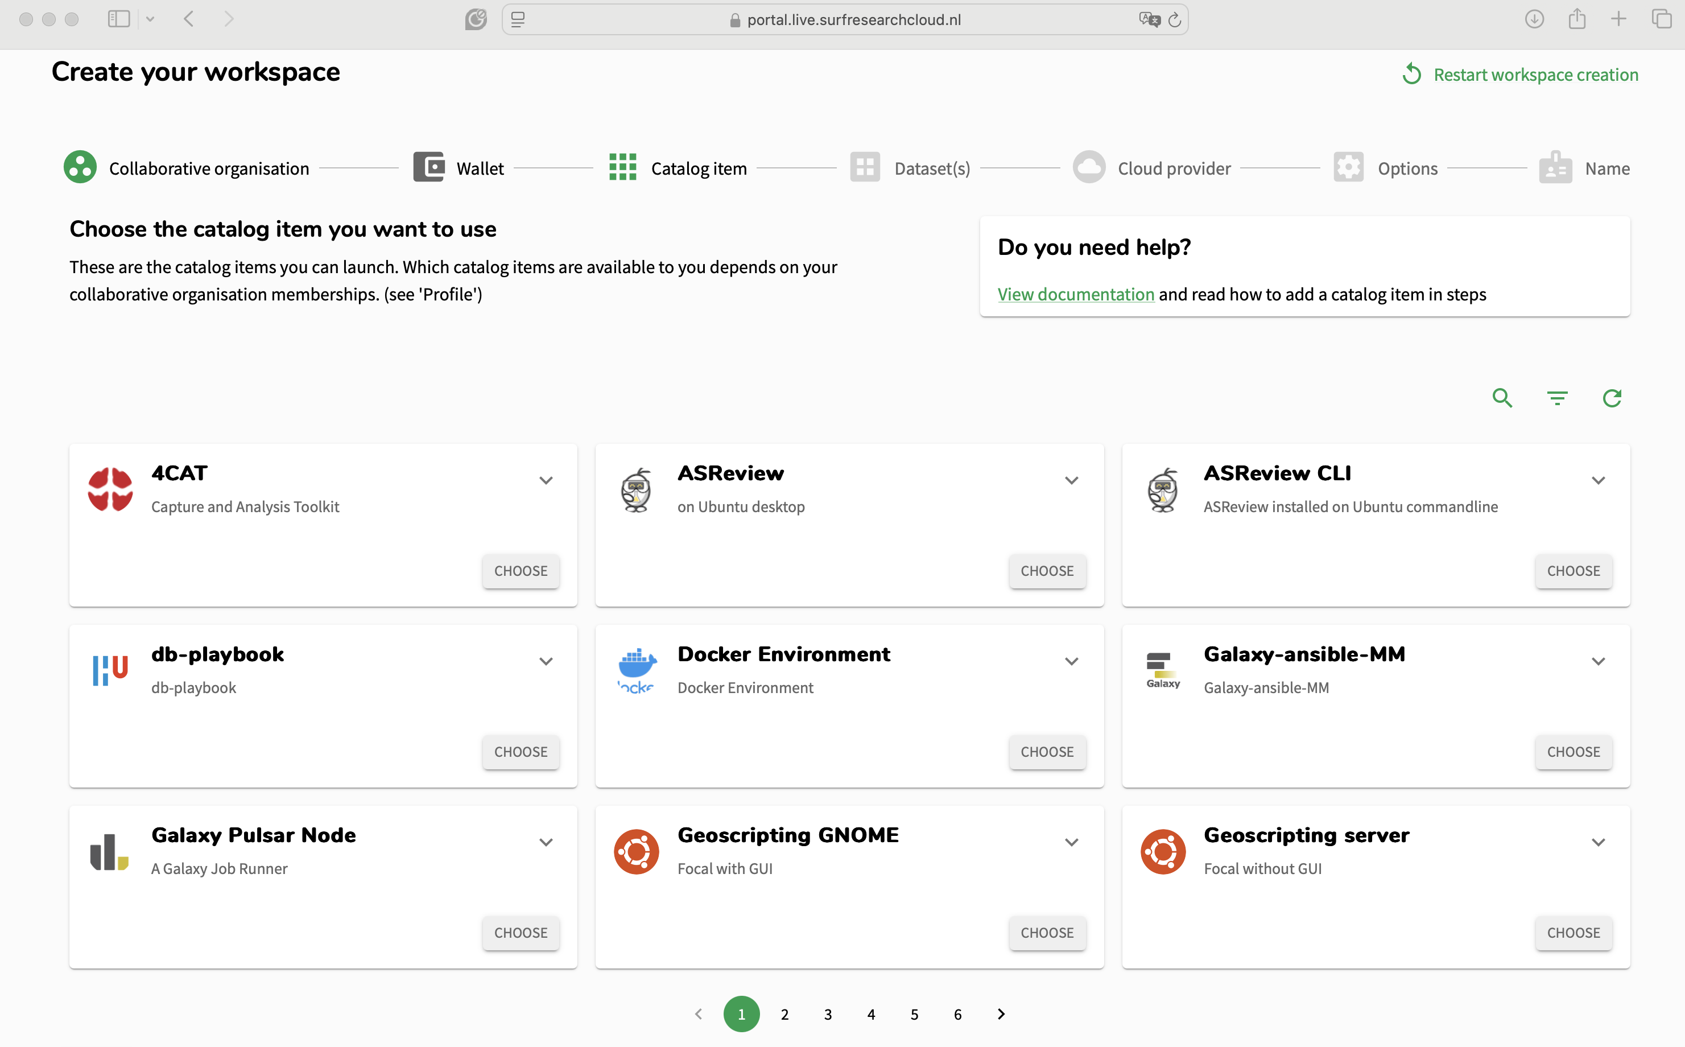The image size is (1685, 1047).
Task: Expand the Docker Environment card details
Action: tap(1072, 661)
